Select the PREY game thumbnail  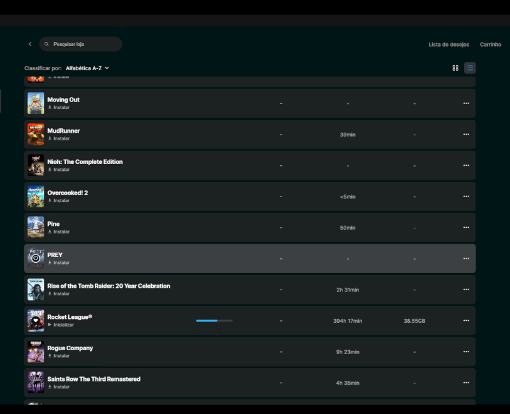click(36, 258)
